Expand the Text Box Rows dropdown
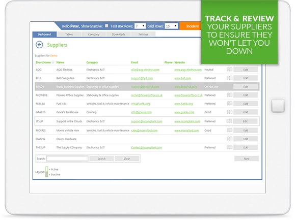 pos(140,26)
